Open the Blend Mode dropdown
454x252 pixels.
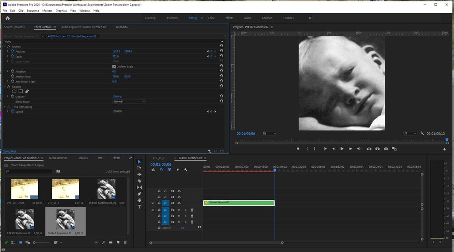129,102
